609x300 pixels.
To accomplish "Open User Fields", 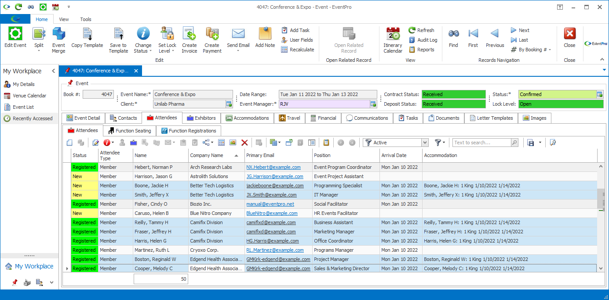I will (x=297, y=40).
